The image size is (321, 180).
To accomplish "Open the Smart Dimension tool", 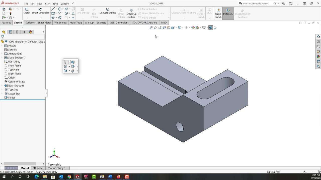I will click(x=41, y=11).
